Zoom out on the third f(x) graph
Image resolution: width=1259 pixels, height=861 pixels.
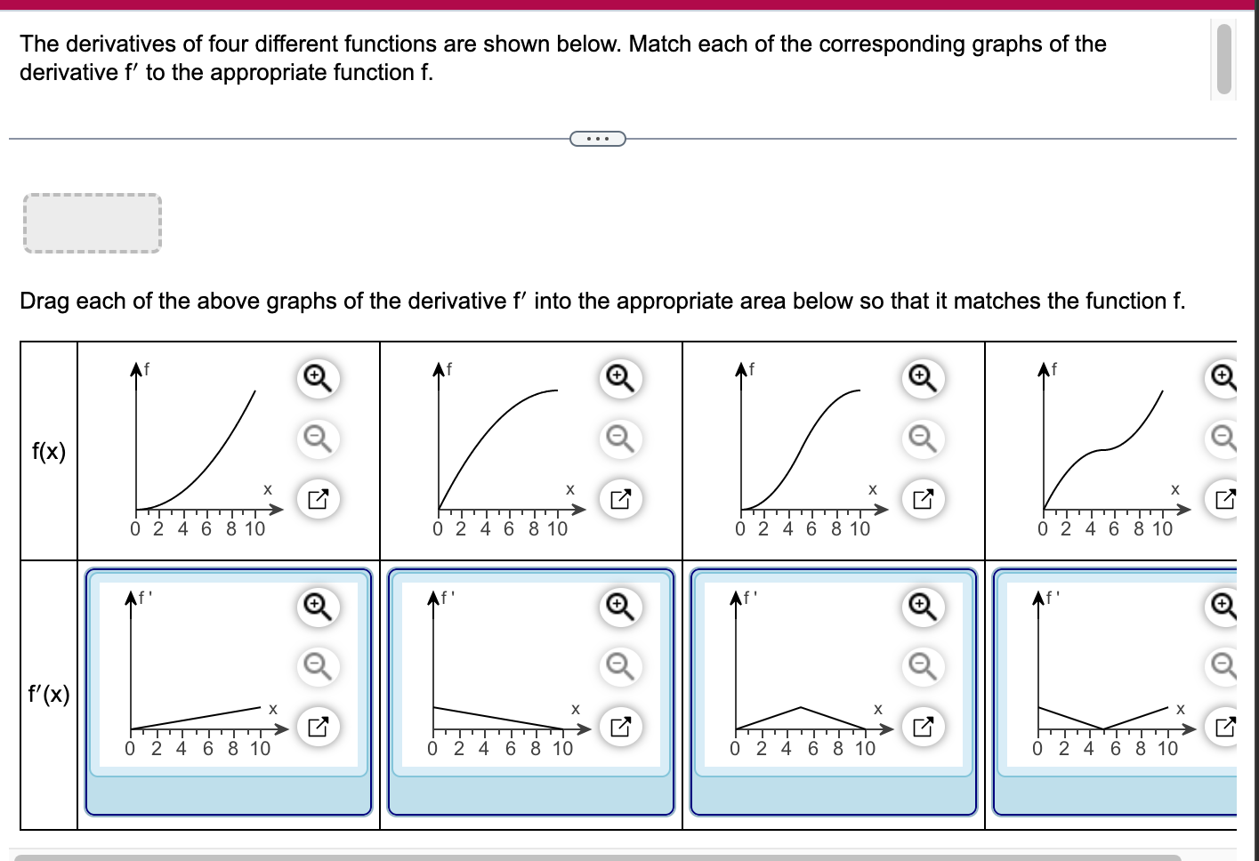[x=921, y=438]
